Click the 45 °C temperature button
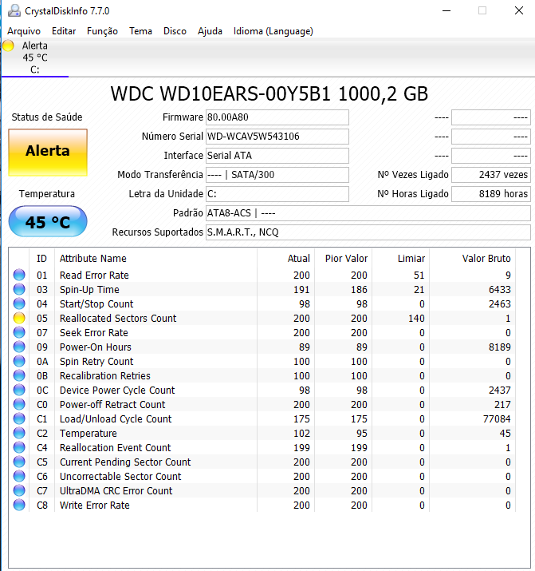Viewport: 535px width, 571px height. pyautogui.click(x=48, y=221)
